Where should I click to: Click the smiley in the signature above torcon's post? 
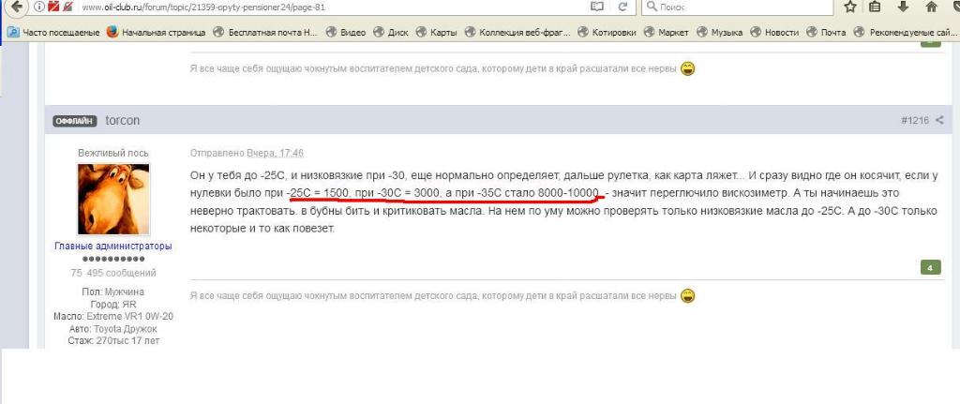point(687,68)
